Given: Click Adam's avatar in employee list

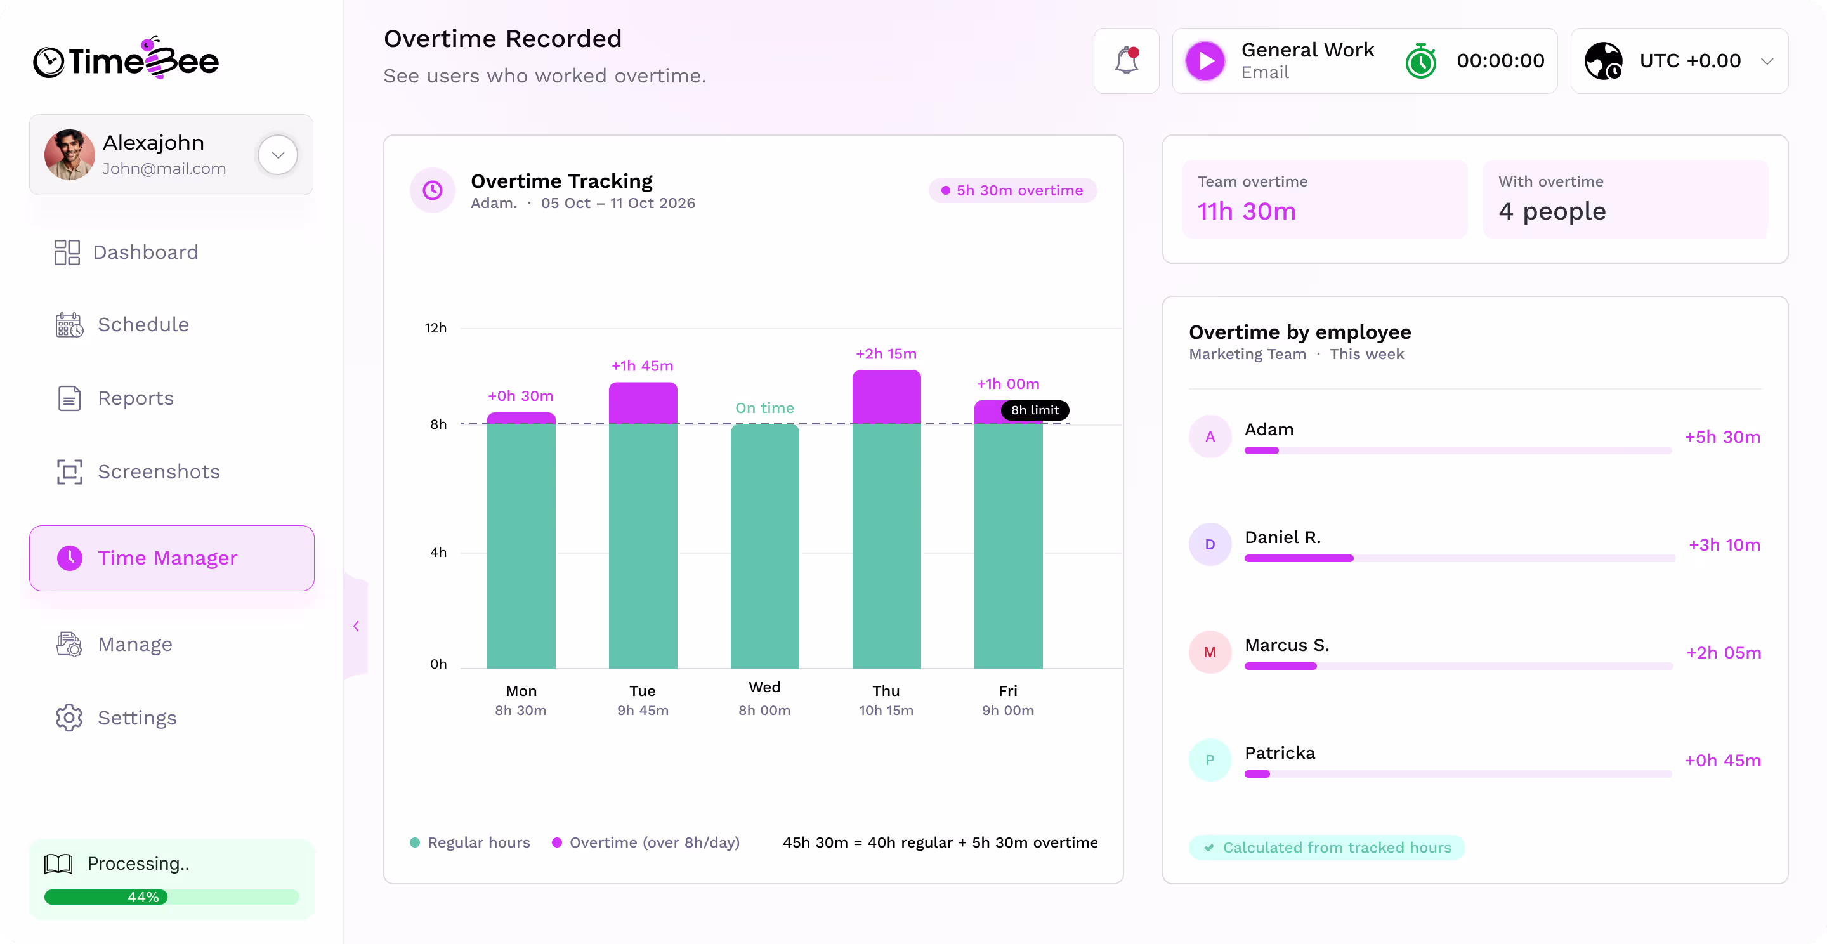Looking at the screenshot, I should (x=1210, y=437).
